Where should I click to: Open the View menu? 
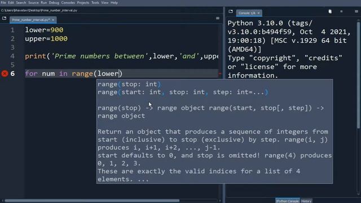pyautogui.click(x=105, y=3)
